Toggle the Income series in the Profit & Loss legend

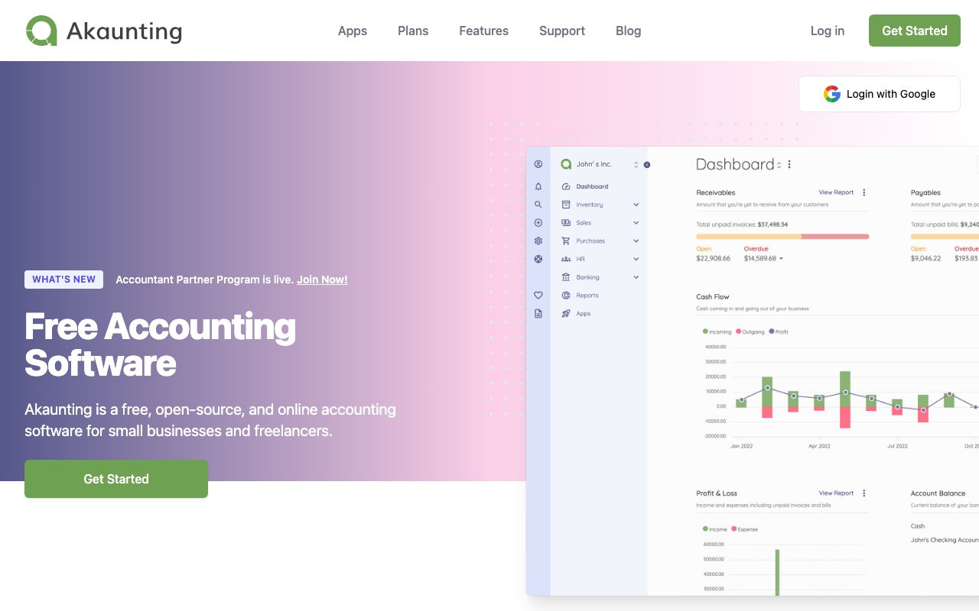[715, 529]
